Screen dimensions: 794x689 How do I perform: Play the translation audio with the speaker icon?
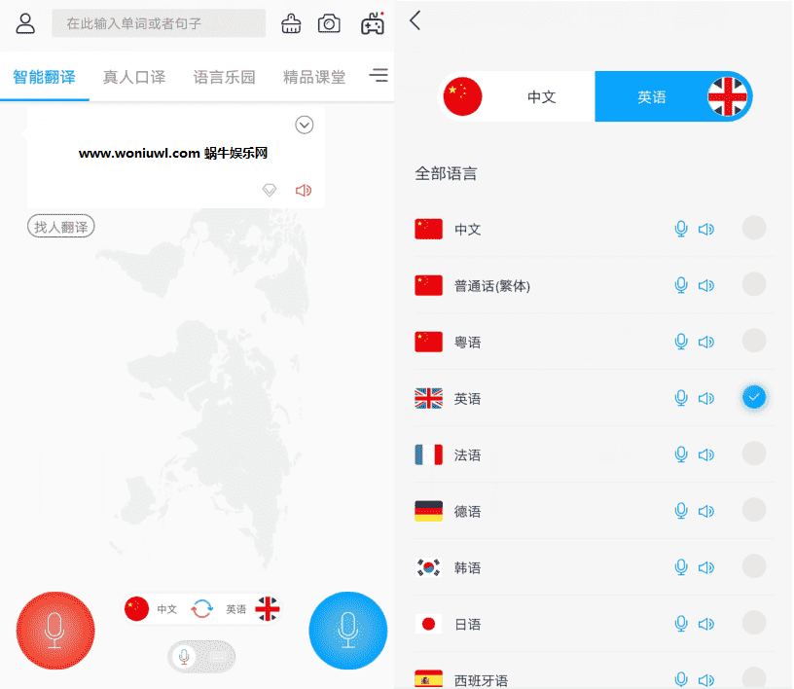tap(303, 190)
